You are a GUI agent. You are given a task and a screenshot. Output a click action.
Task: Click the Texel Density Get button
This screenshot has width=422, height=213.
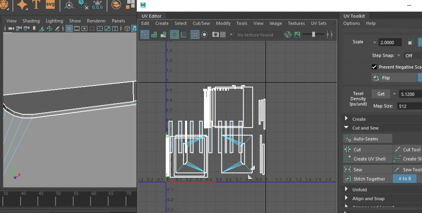click(x=381, y=94)
